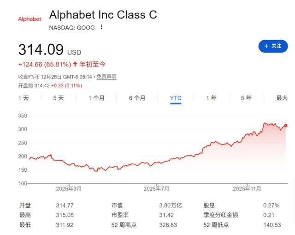Select the YTD tab

[176, 98]
